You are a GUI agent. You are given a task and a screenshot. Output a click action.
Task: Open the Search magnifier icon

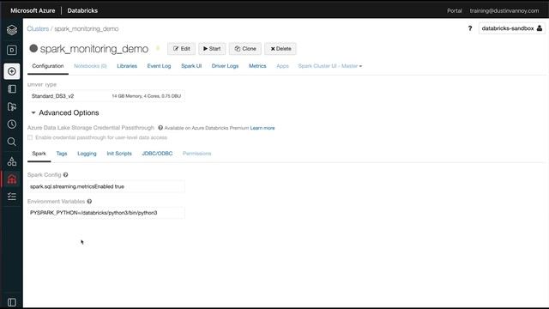tap(11, 142)
